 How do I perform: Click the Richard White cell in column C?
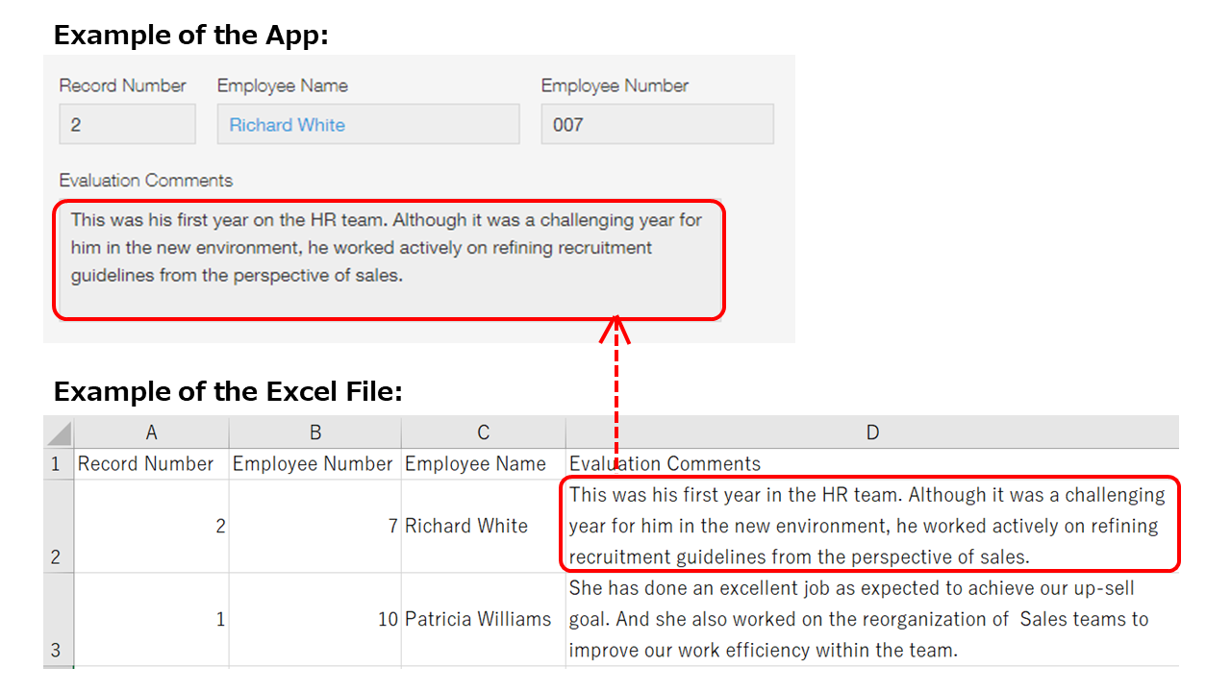483,526
